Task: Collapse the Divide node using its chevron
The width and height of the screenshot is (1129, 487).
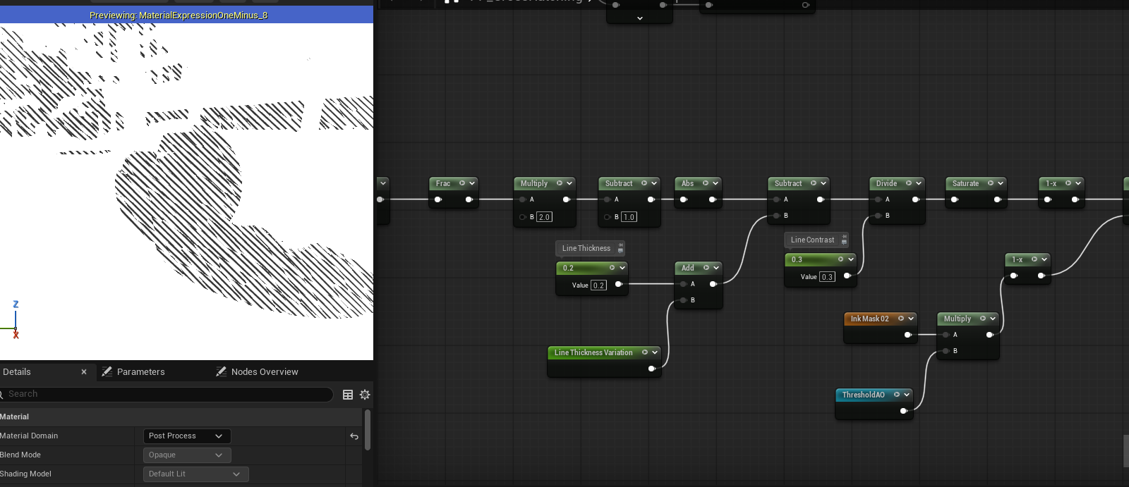Action: coord(919,183)
